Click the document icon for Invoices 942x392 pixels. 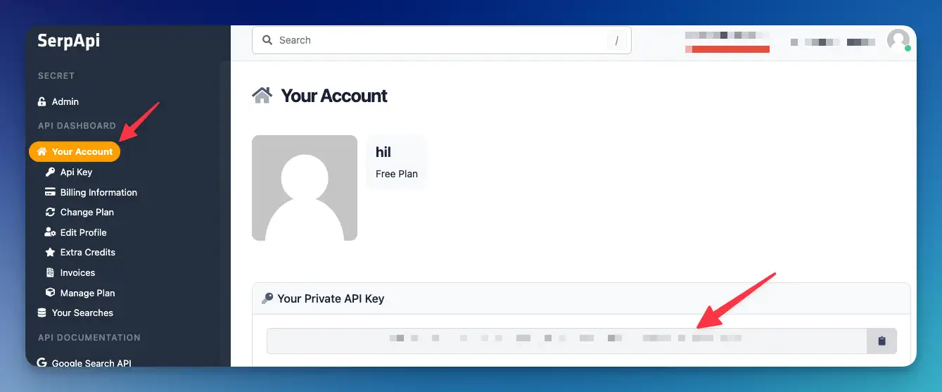point(50,272)
